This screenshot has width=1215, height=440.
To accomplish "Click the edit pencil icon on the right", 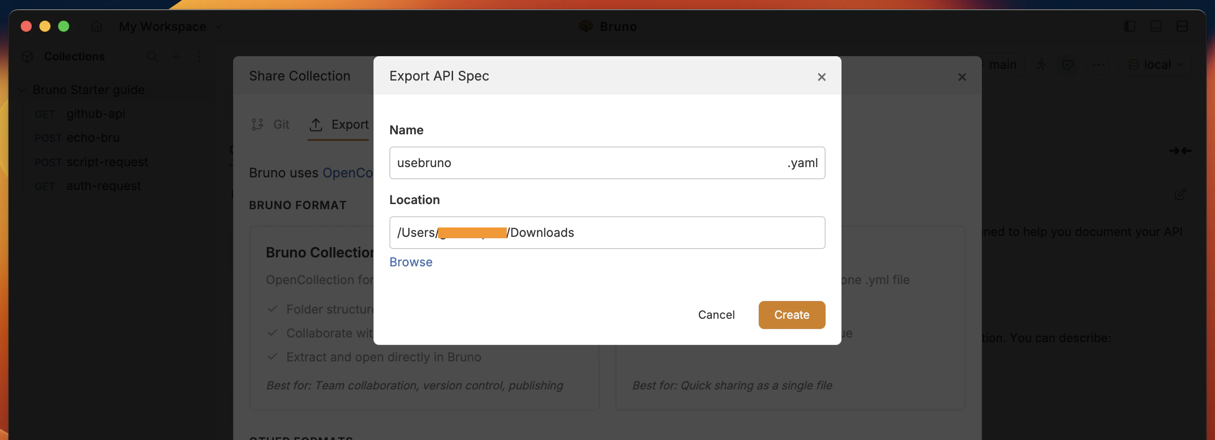I will tap(1180, 194).
